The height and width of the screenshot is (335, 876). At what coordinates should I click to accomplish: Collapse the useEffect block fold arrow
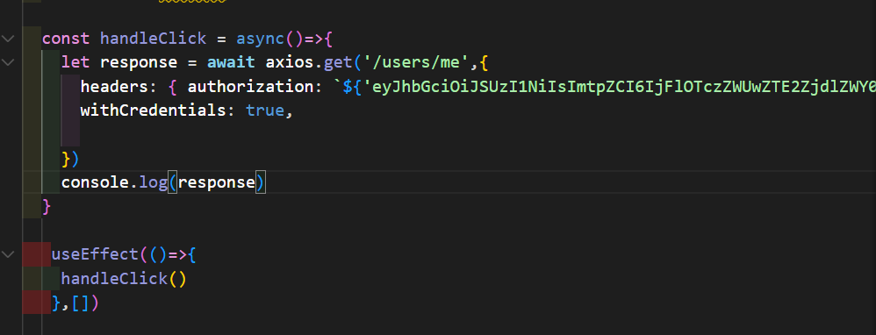click(x=8, y=254)
